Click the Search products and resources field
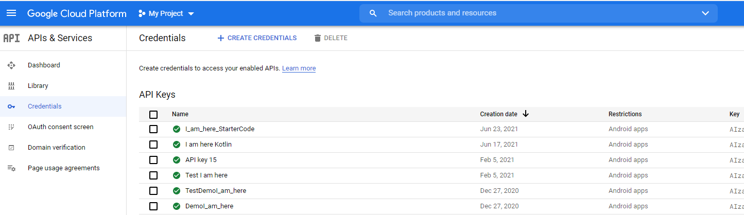Screen dimensions: 744x215 pos(538,13)
